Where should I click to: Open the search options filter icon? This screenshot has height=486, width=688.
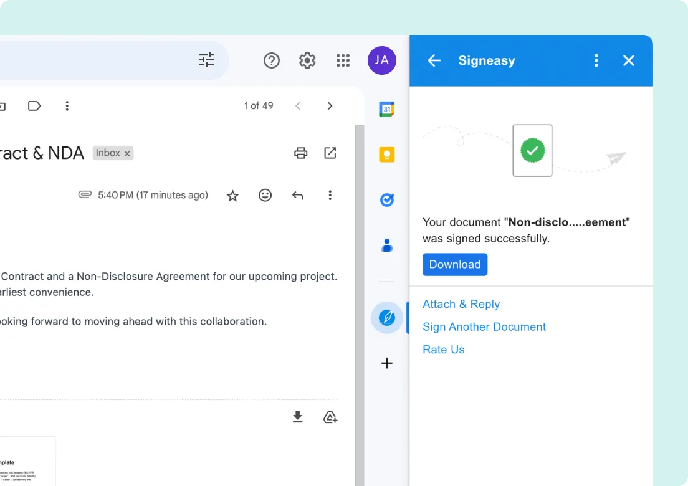(207, 60)
